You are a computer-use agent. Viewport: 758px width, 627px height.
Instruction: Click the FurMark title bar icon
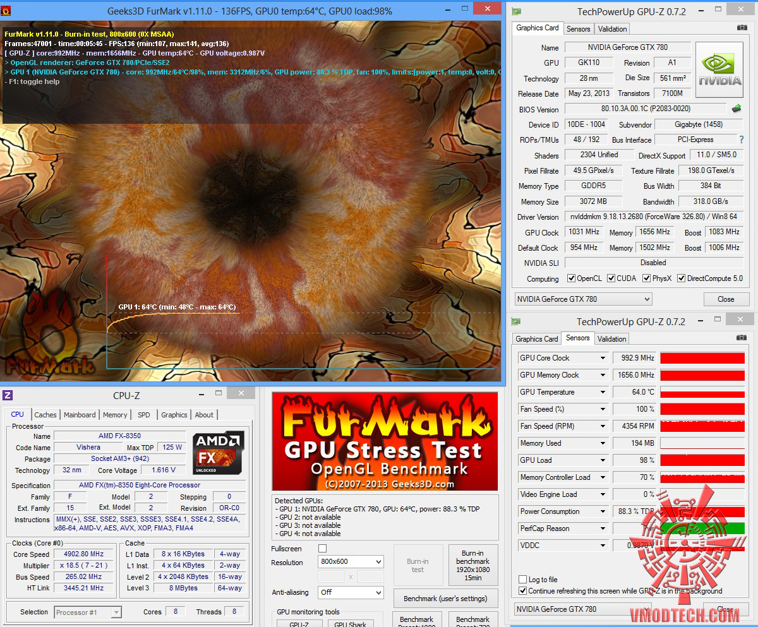click(6, 11)
